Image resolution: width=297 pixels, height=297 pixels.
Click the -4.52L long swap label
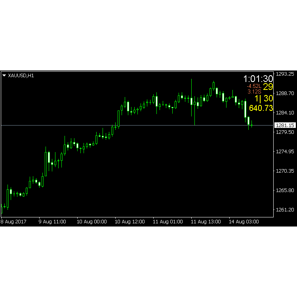[x=254, y=86]
